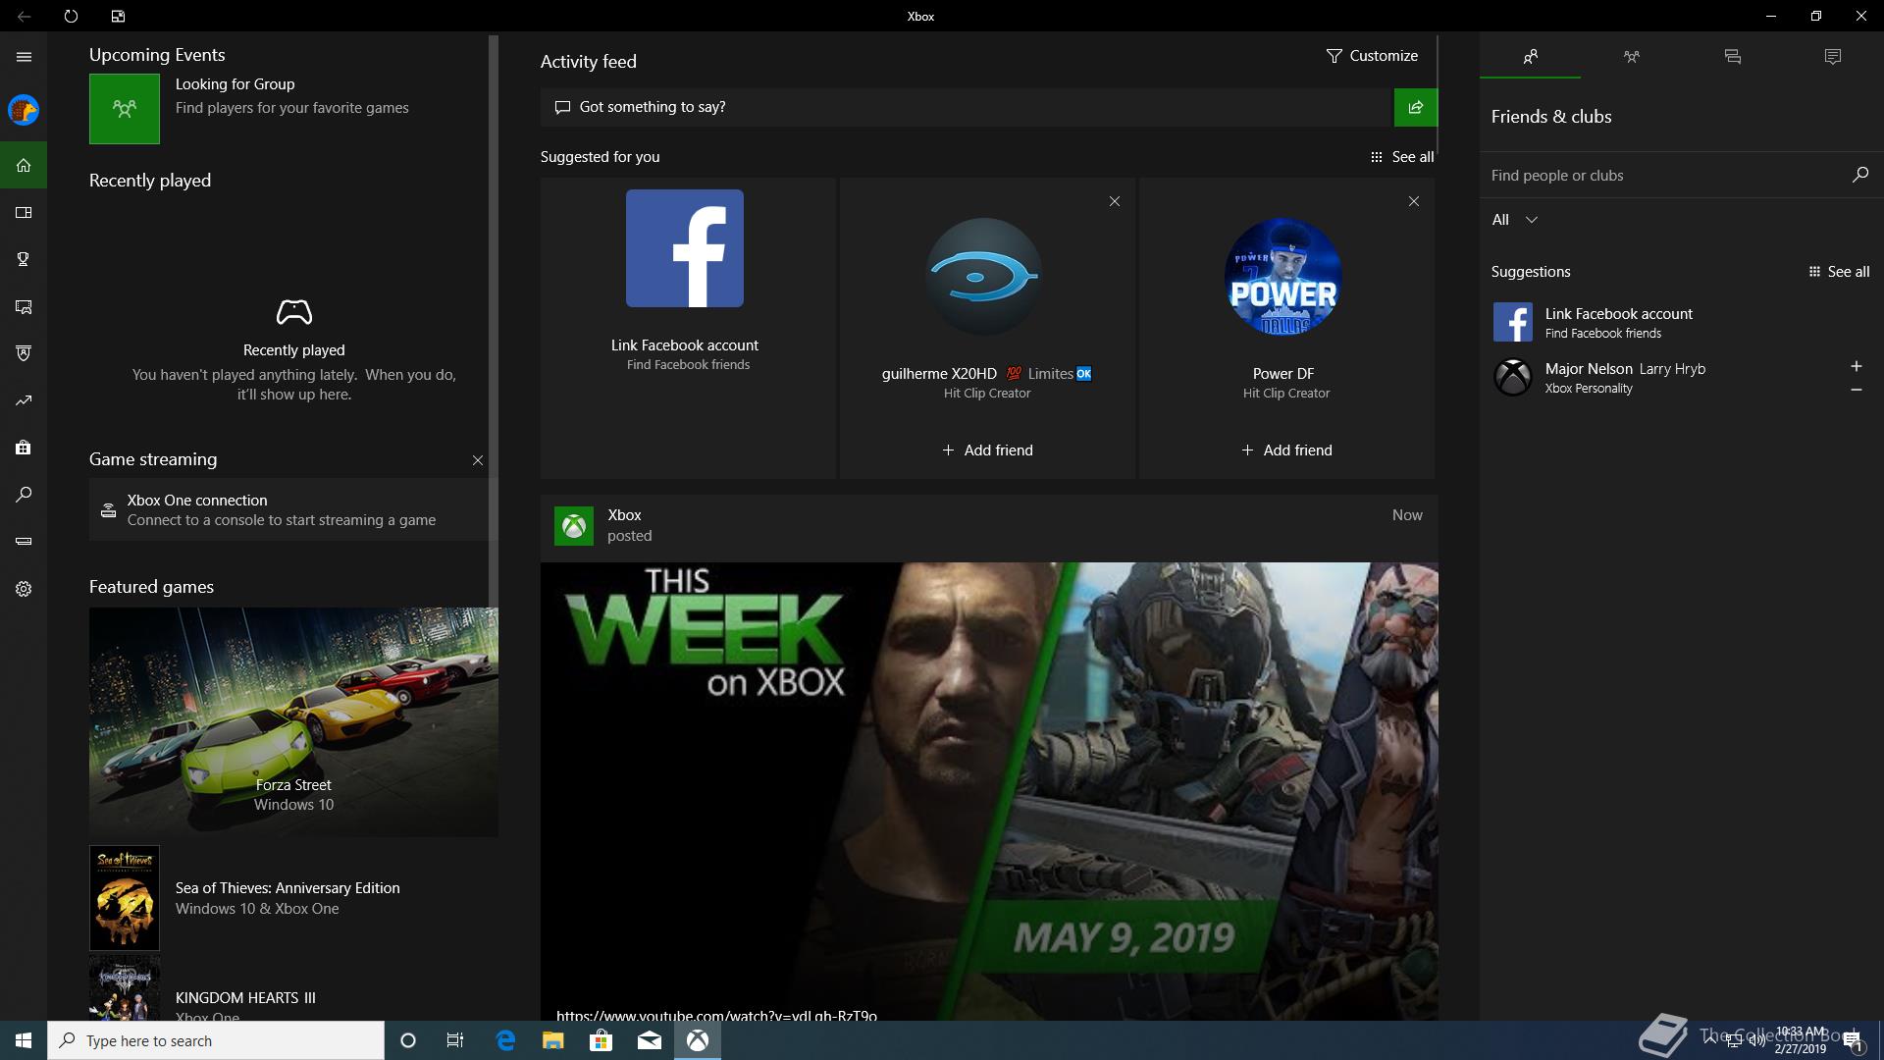Click Find people or clubs search box
This screenshot has width=1884, height=1060.
point(1662,176)
